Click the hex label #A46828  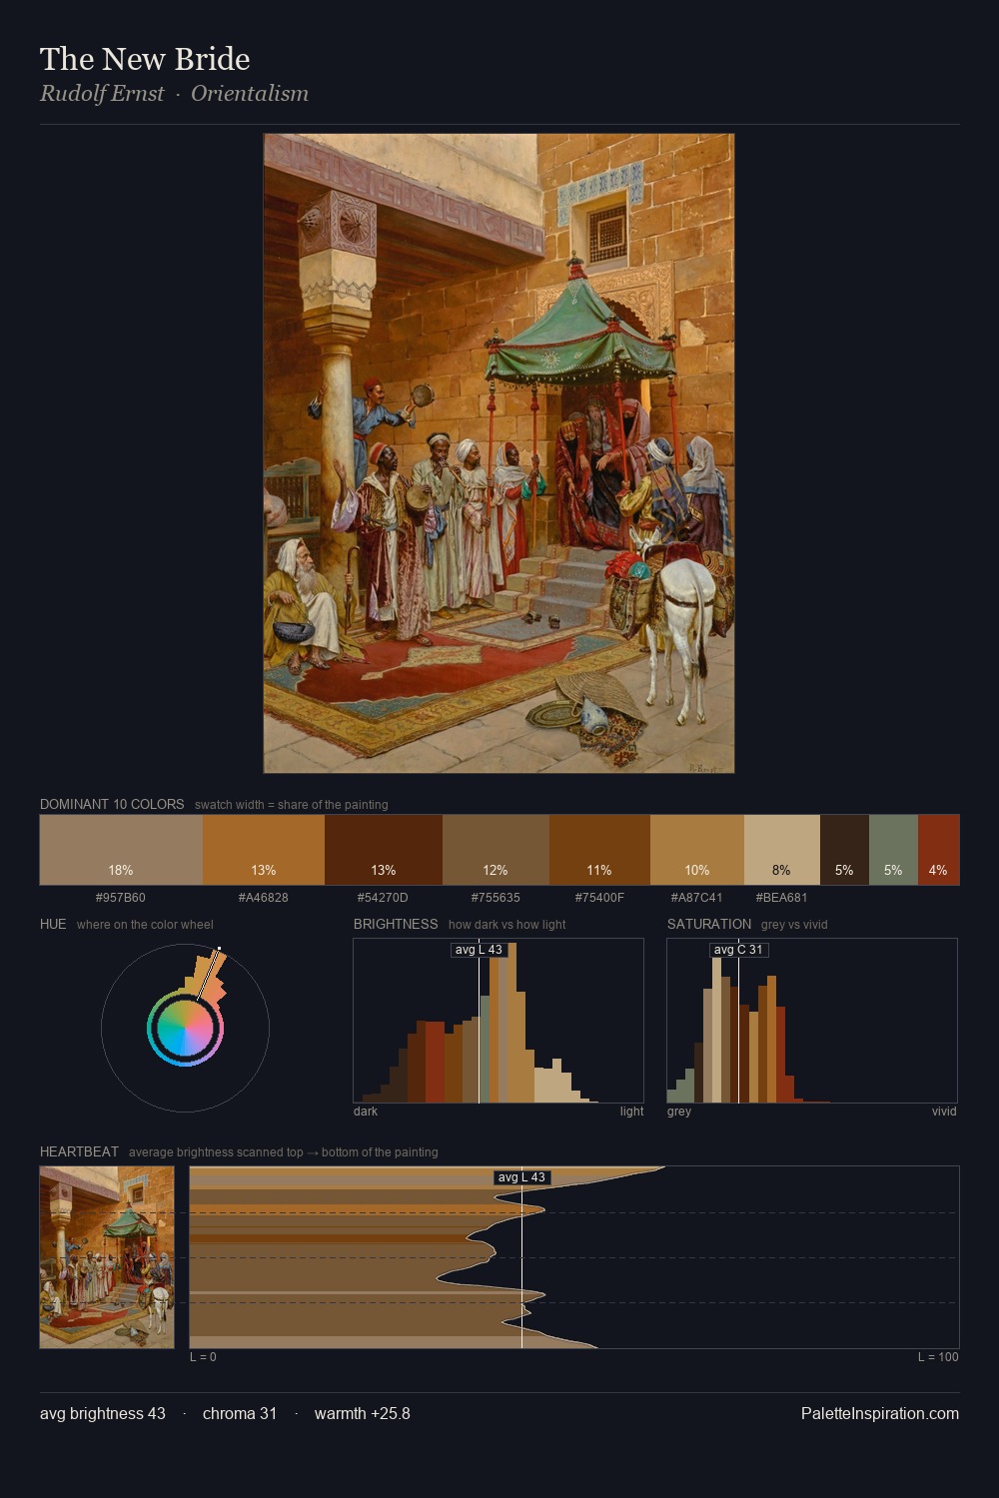click(264, 898)
